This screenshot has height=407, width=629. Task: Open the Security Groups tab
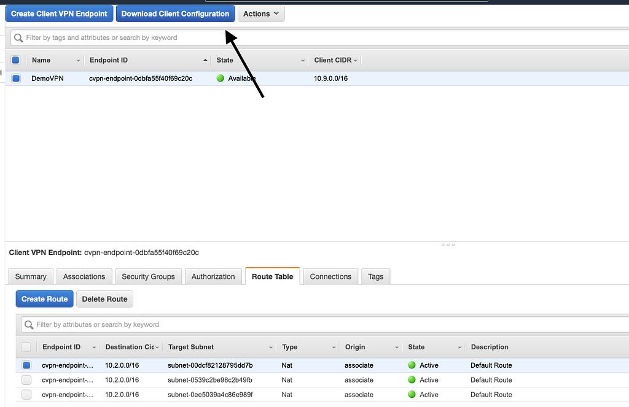(x=148, y=276)
